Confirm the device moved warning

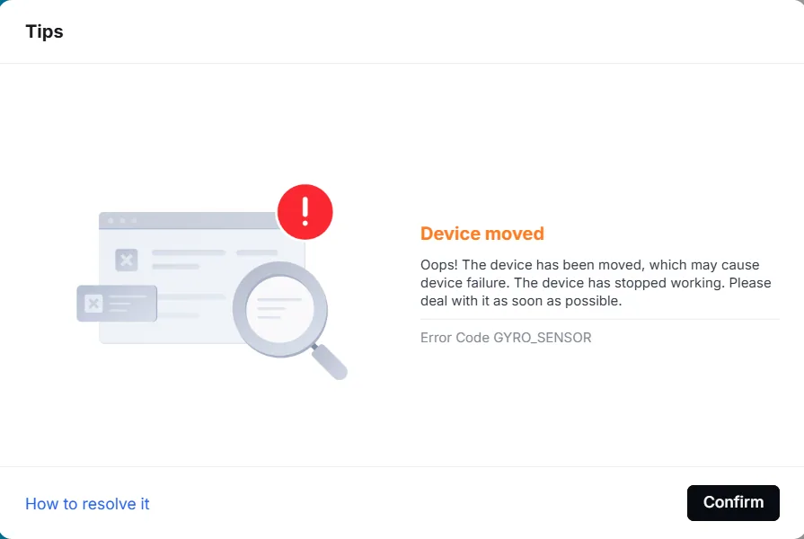pos(733,502)
